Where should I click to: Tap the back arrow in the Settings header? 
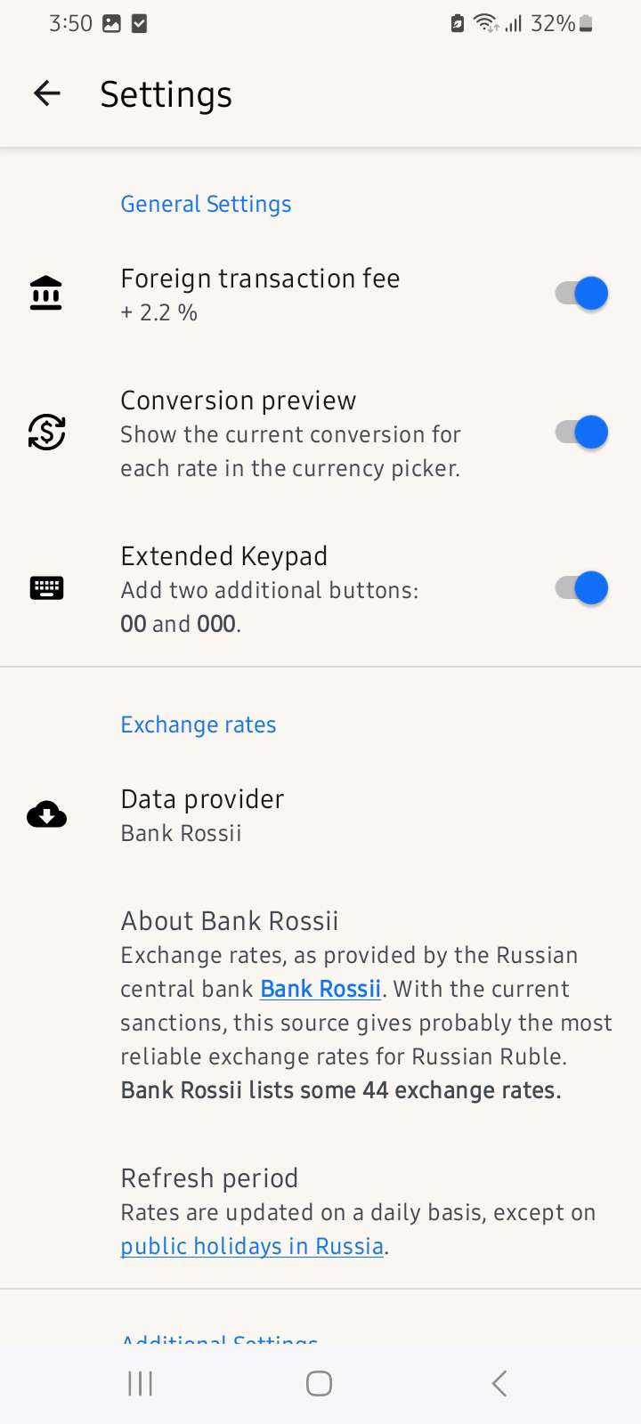click(47, 93)
